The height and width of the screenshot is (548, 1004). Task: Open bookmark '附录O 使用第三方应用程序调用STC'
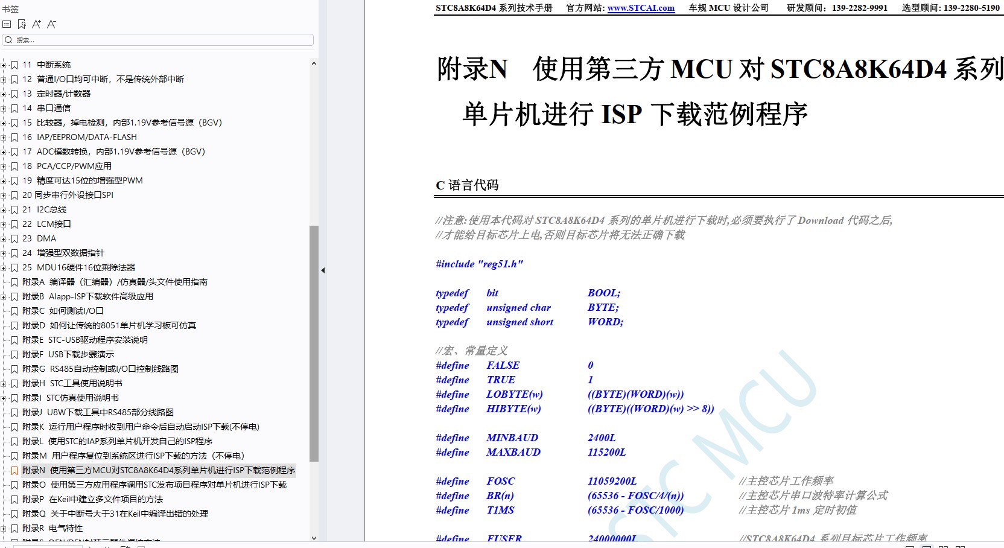pyautogui.click(x=154, y=485)
